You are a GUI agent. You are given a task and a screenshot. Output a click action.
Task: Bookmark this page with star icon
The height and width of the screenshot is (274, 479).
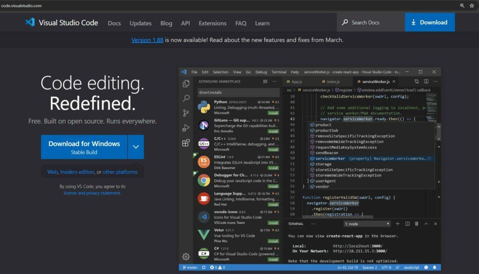[472, 6]
